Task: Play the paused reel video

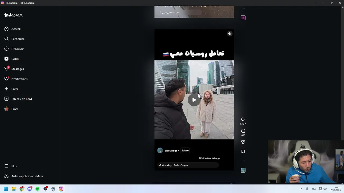Action: pos(194,100)
